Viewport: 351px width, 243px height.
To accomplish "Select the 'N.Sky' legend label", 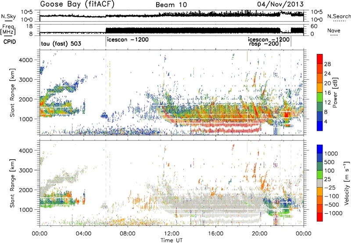I will [x=8, y=16].
